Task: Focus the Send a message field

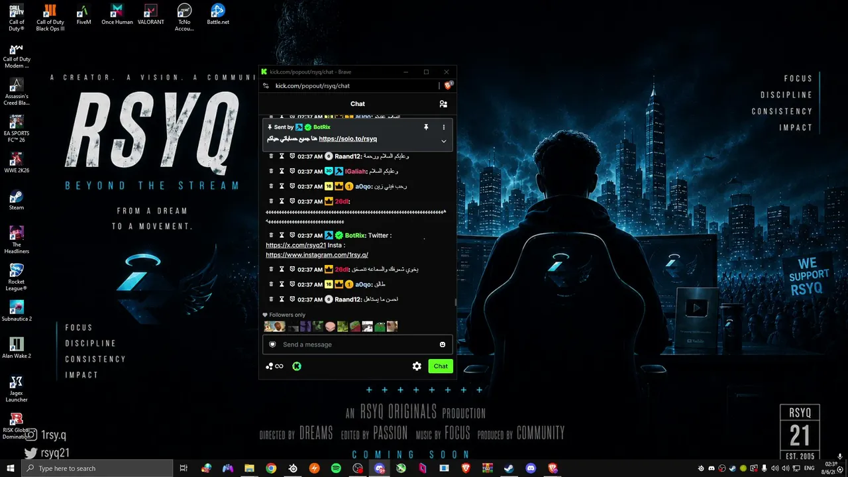Action: pos(358,344)
